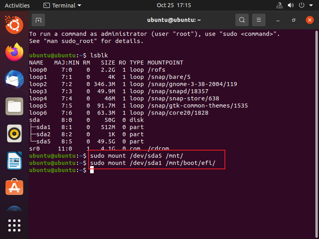
Task: Click the Ubuntu logo icon in dock
Action: (x=14, y=25)
